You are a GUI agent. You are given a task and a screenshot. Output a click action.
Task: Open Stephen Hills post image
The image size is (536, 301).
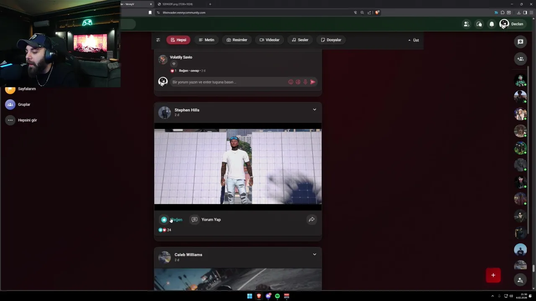[x=238, y=166]
